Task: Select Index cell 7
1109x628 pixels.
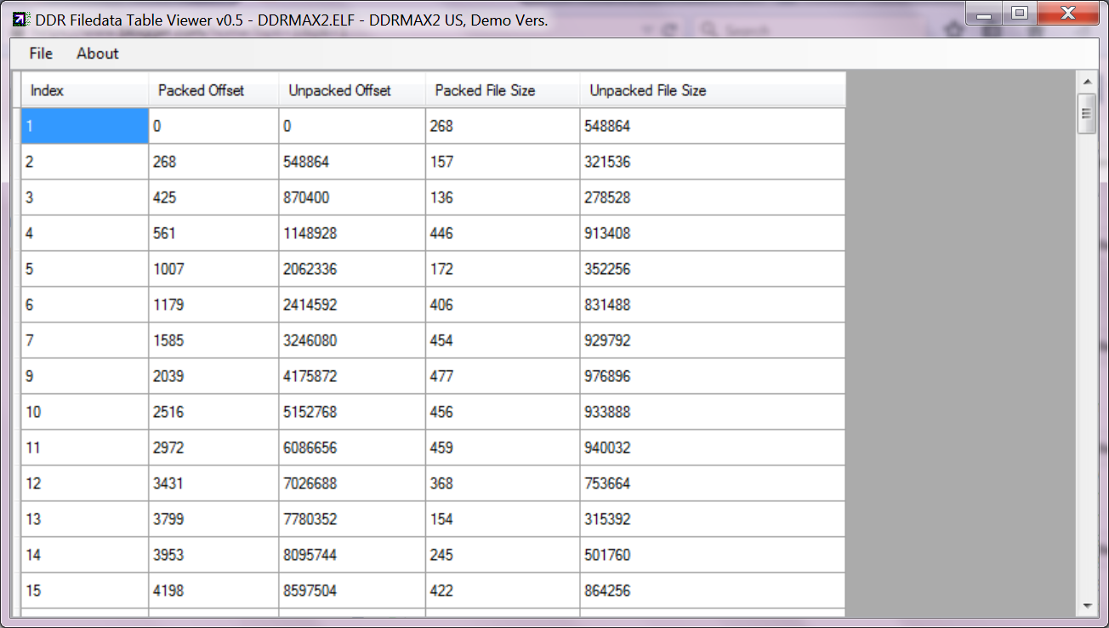Action: pos(85,340)
